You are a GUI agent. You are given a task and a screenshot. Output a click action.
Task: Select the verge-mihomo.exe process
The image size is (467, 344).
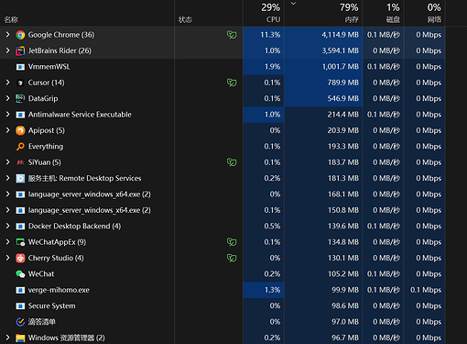[x=223, y=290]
